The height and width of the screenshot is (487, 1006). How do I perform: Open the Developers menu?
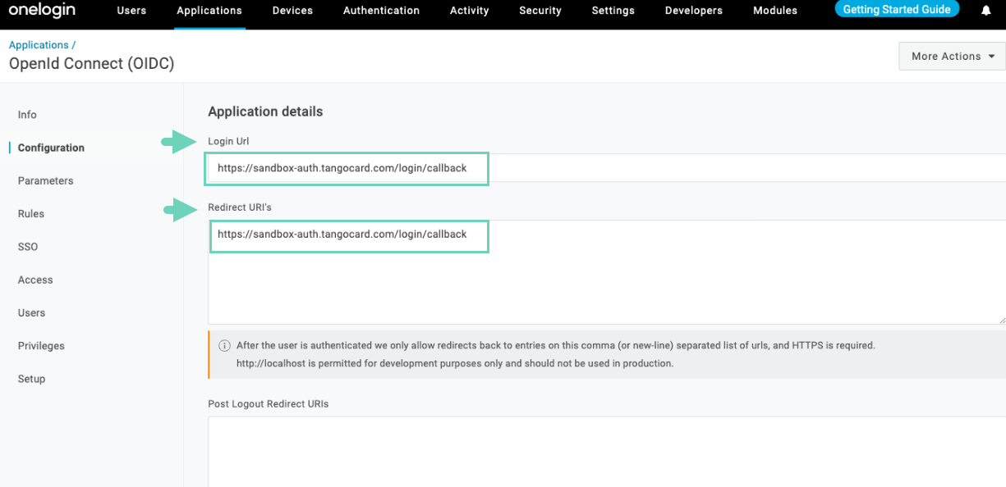point(694,11)
